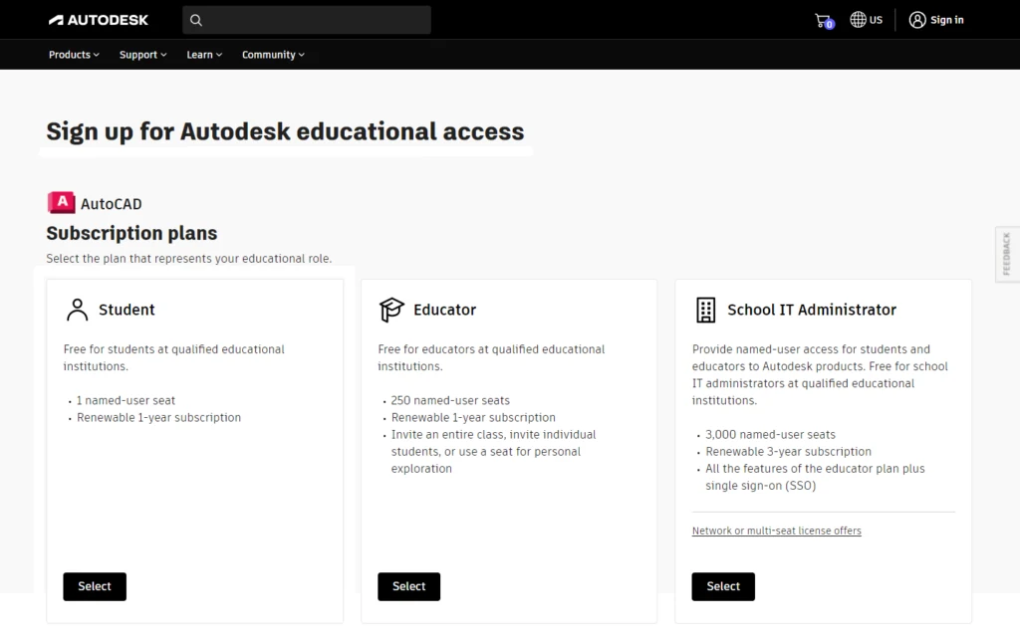
Task: Expand the Support menu
Action: pyautogui.click(x=143, y=55)
